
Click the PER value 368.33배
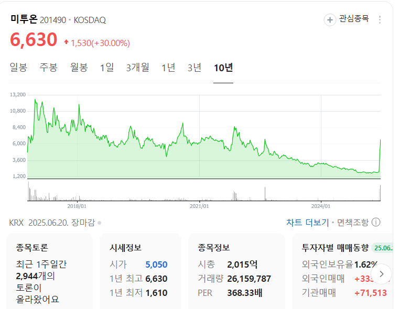point(245,293)
